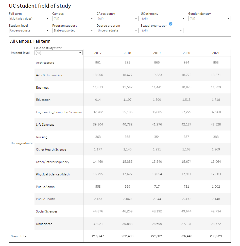The height and width of the screenshot is (246, 240).
Task: Select the 2017 column header
Action: click(98, 53)
